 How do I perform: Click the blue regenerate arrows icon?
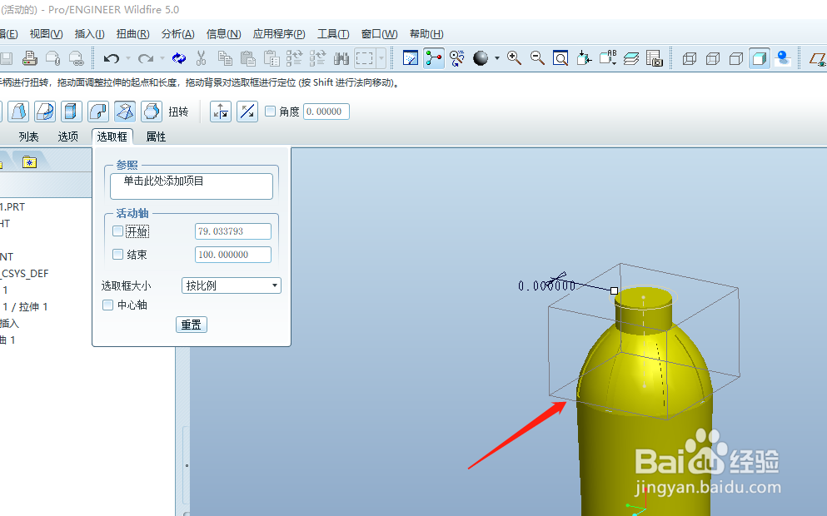point(179,58)
